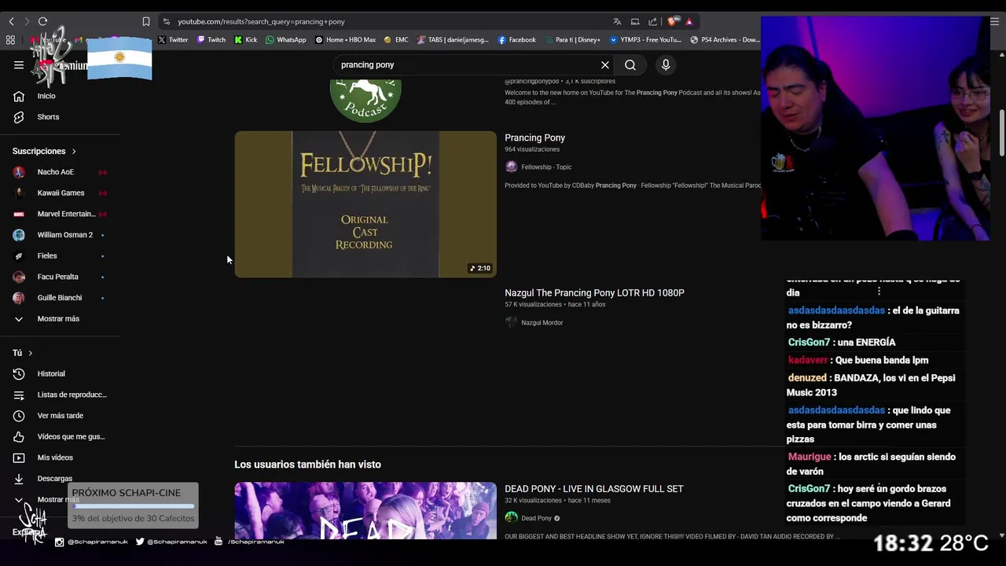The width and height of the screenshot is (1006, 566).
Task: Click the Brave Rewards triangle icon
Action: (x=688, y=21)
